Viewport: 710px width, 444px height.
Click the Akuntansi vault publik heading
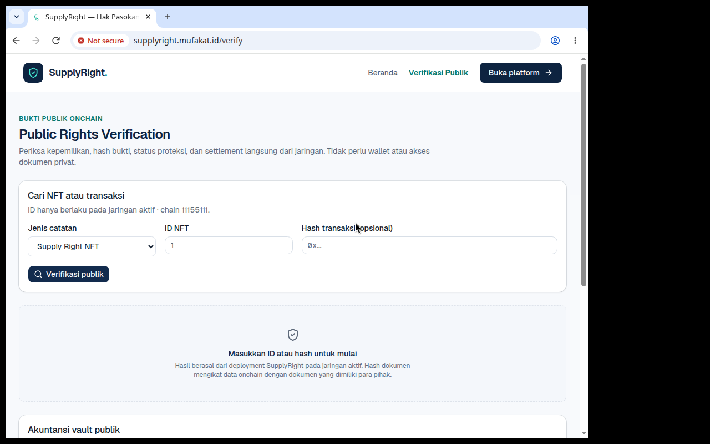point(74,430)
